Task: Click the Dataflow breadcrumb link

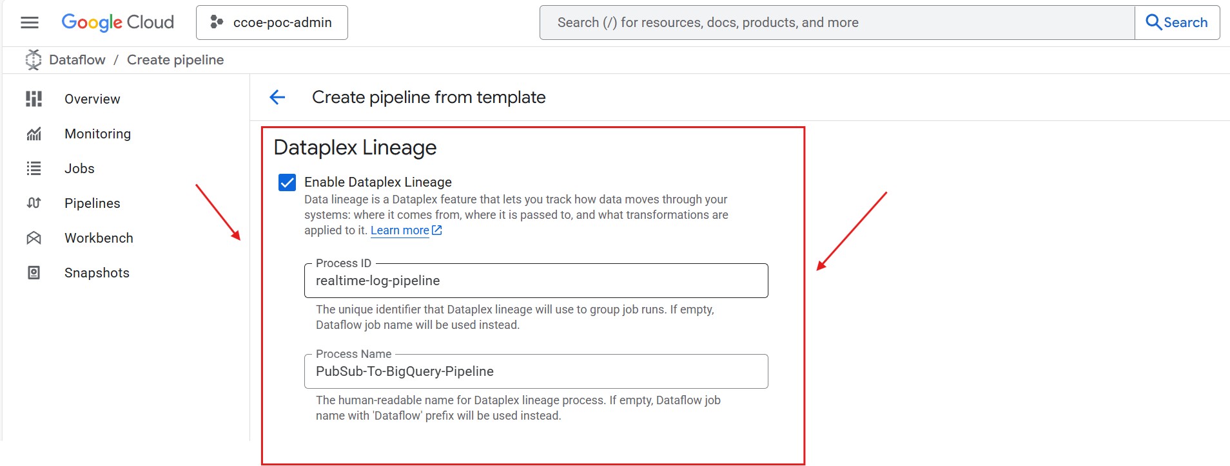Action: click(77, 60)
